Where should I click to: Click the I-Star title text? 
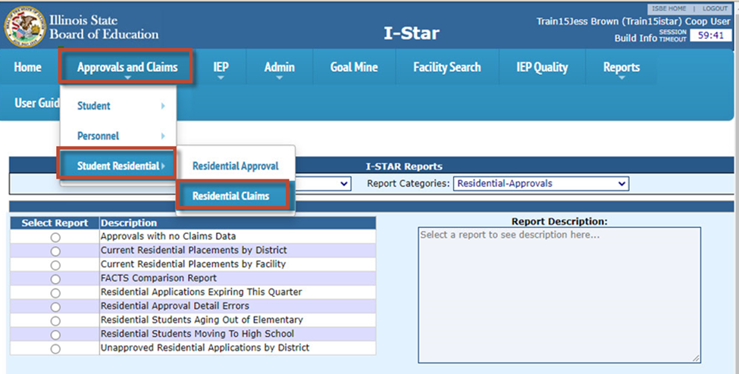[412, 33]
